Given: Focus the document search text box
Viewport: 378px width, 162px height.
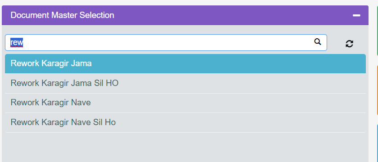Looking at the screenshot, I should point(166,43).
